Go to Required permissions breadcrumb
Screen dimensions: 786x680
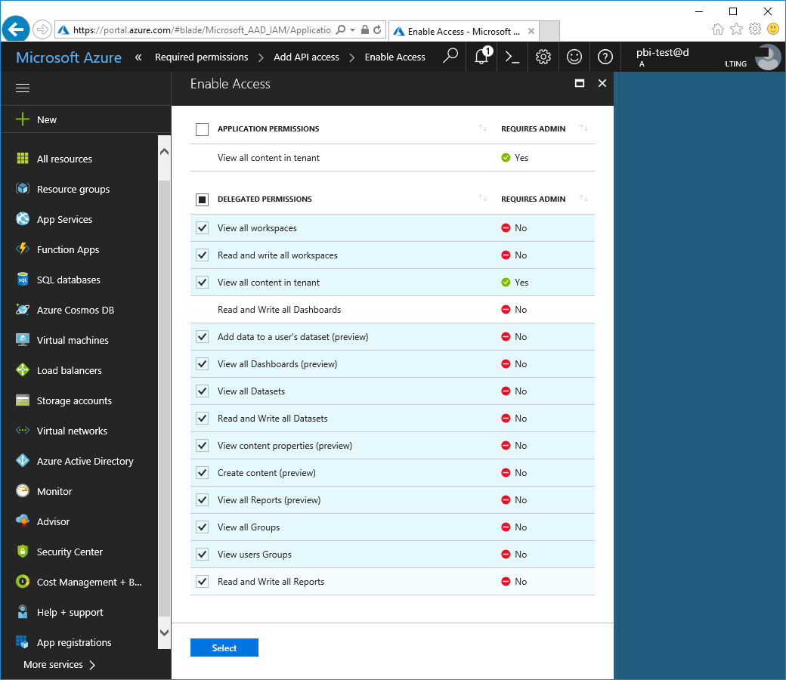click(202, 57)
